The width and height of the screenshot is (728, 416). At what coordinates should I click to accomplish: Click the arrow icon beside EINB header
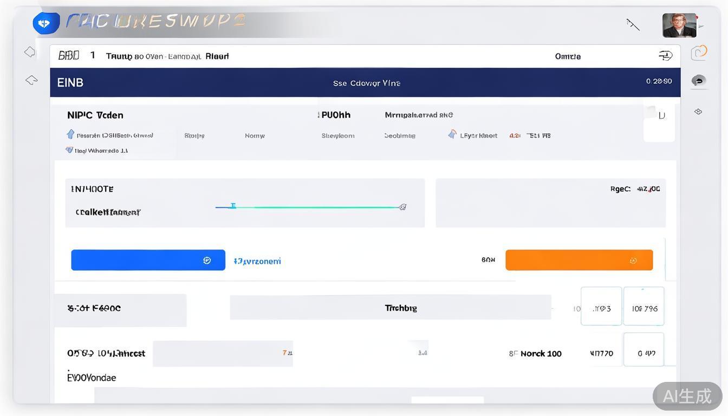[31, 80]
